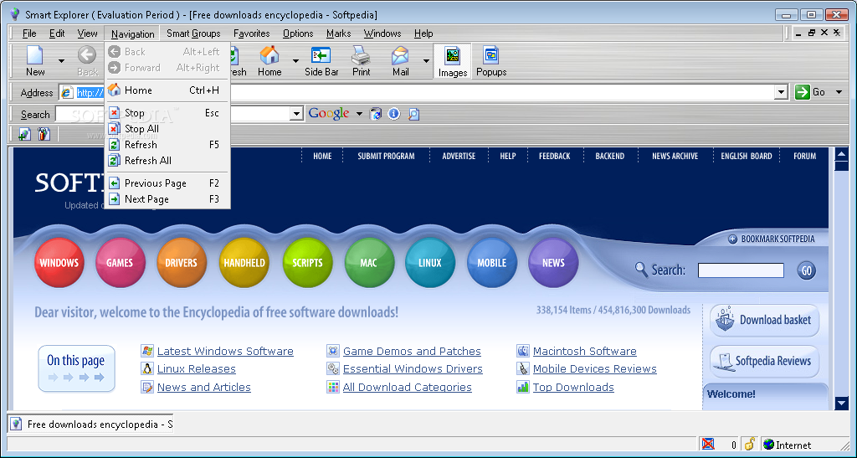Click the page scrollbar down arrow
This screenshot has height=458, width=857.
point(842,404)
